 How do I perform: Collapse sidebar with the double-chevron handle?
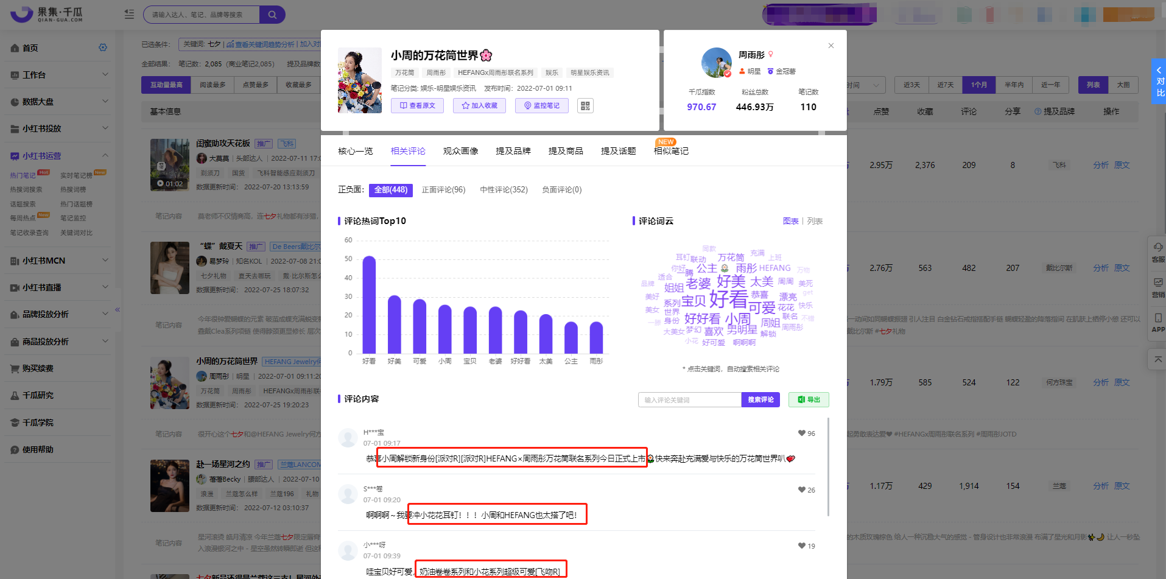pos(118,310)
